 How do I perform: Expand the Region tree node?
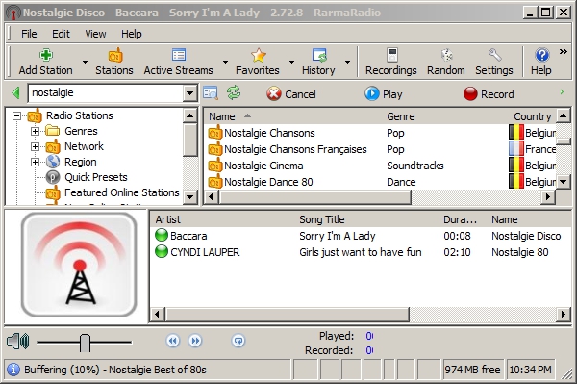click(35, 162)
